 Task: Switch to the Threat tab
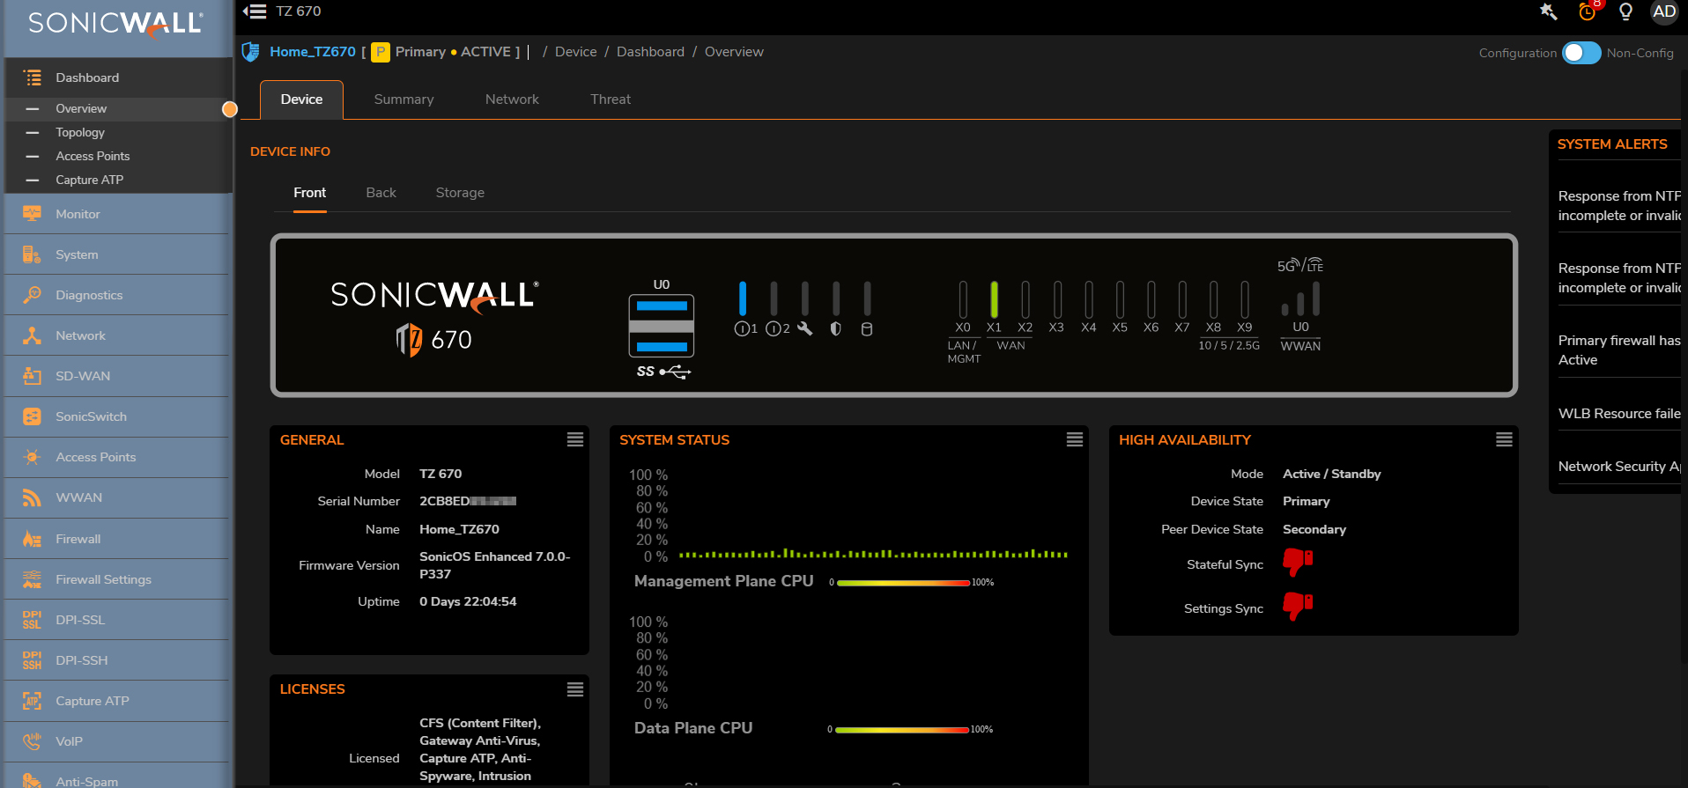click(x=610, y=99)
